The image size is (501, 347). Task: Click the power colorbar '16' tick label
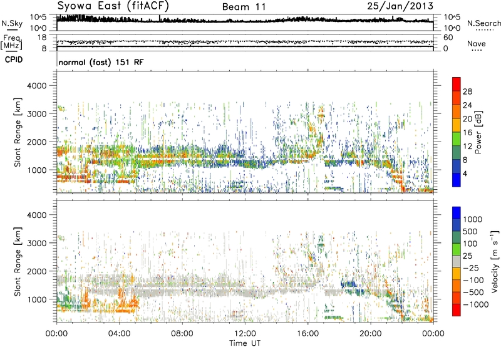pyautogui.click(x=467, y=133)
